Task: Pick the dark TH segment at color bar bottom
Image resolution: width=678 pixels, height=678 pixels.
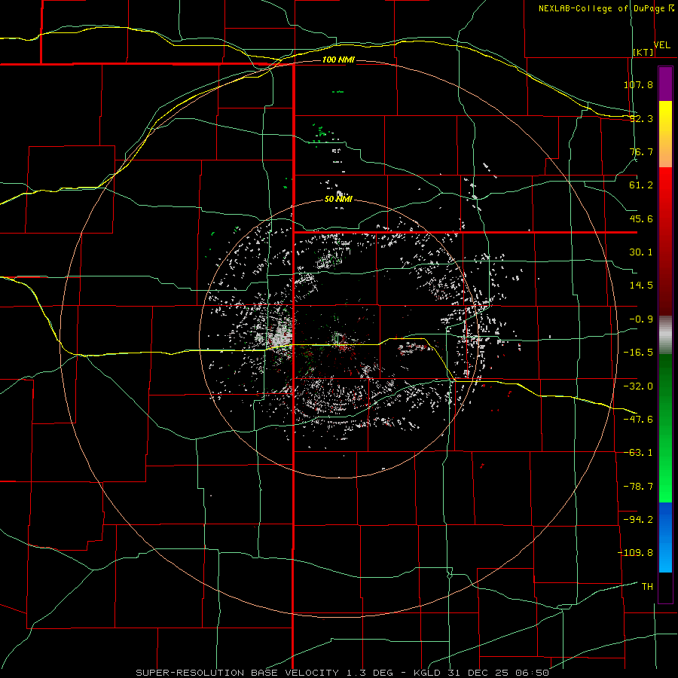Action: tap(665, 587)
